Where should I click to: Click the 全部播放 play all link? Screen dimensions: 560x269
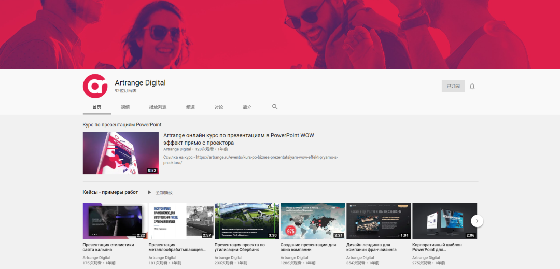164,193
